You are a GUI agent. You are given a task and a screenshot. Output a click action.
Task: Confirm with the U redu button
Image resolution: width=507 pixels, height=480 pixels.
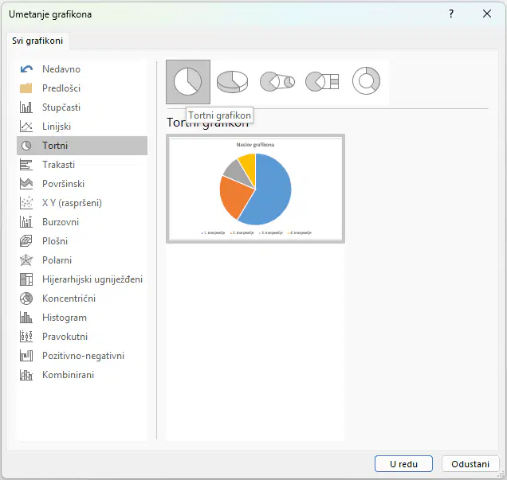[403, 464]
